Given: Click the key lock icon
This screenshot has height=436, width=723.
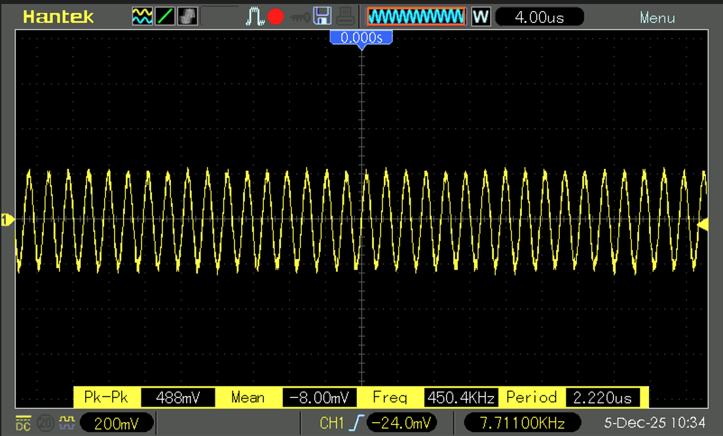Looking at the screenshot, I should coord(299,17).
